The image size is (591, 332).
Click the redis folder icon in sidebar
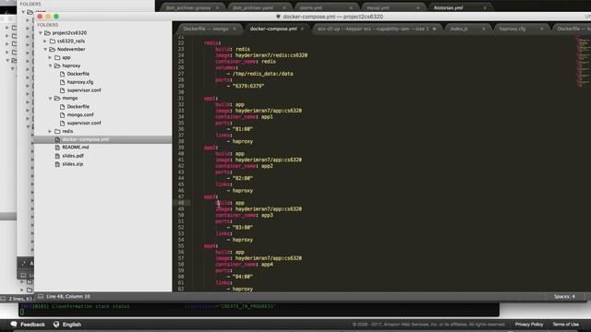(x=57, y=131)
